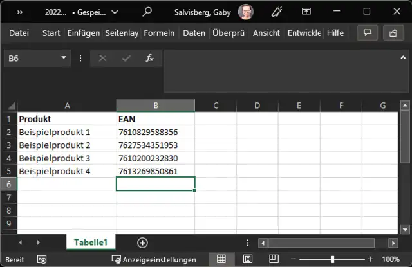Click Anzeigeeinstellungen in status bar
Viewport: 412px width, 267px height.
pos(154,260)
